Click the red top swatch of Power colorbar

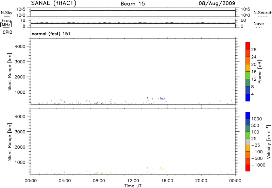point(248,46)
